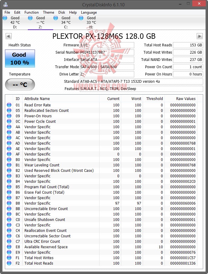Select drive Z: disk tab

(x=41, y=22)
